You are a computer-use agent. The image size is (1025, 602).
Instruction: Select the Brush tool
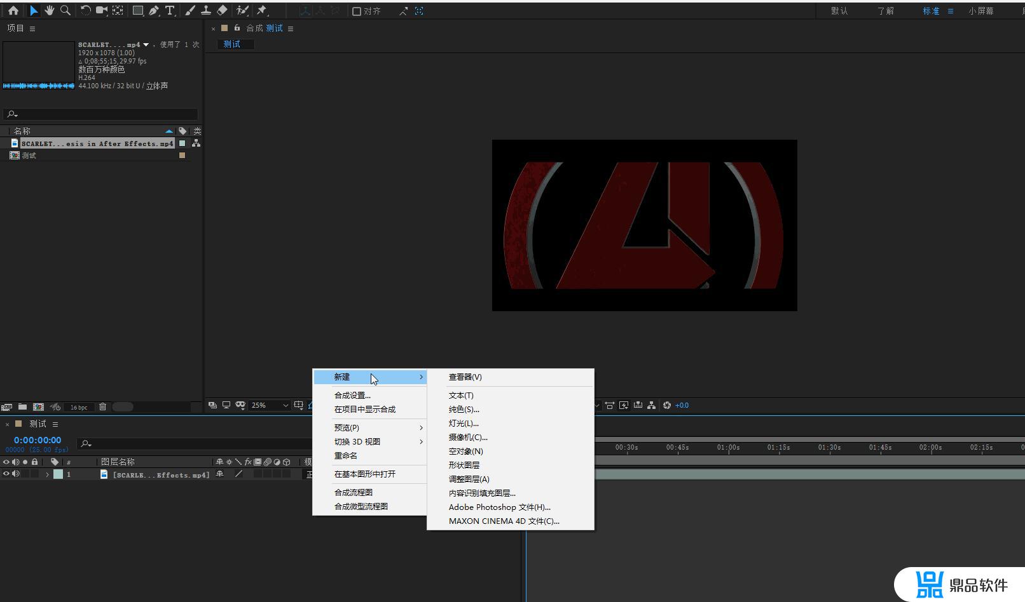click(x=189, y=11)
